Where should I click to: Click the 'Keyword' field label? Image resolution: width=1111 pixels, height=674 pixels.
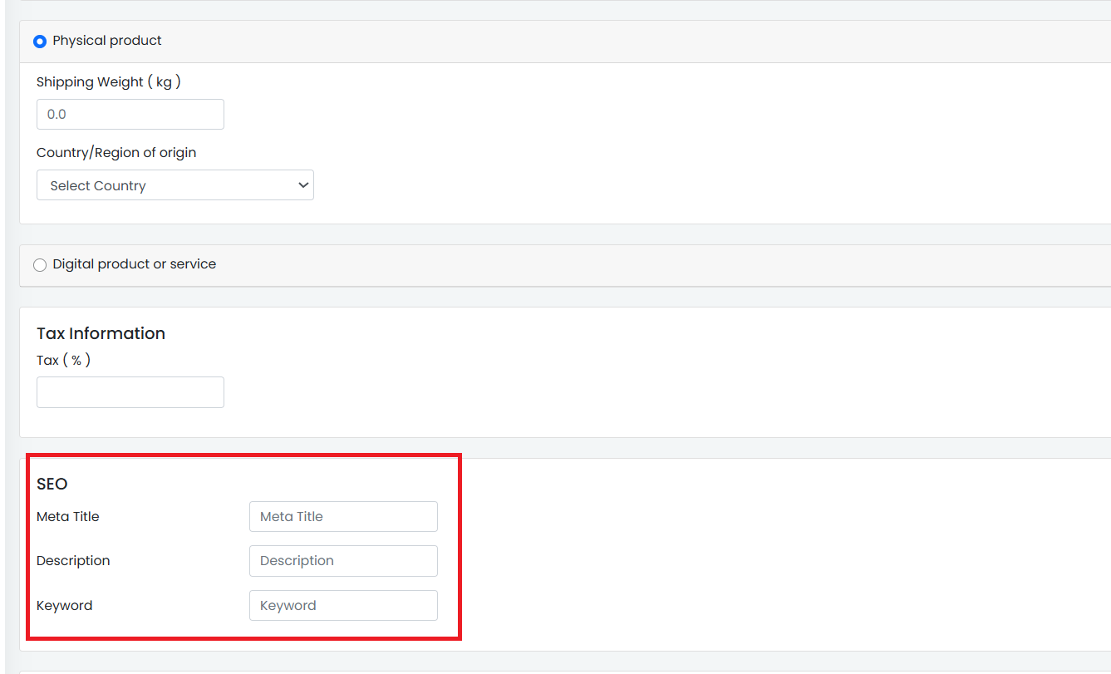[x=65, y=605]
